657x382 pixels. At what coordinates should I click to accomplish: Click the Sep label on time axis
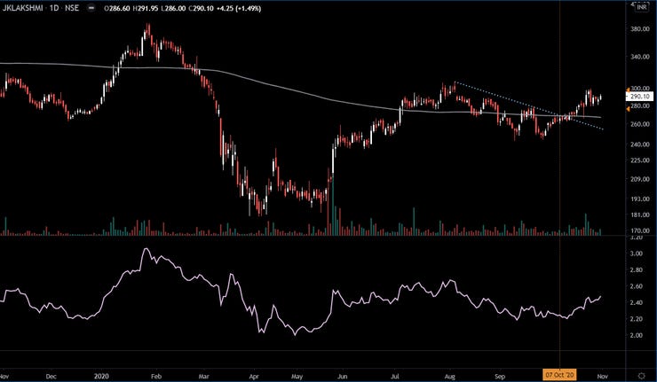pos(500,376)
